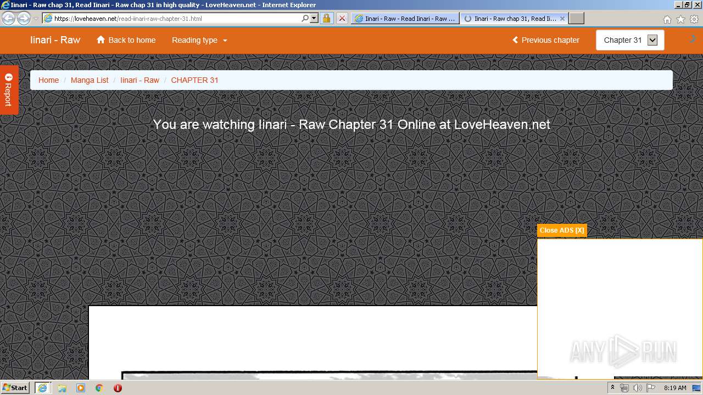This screenshot has height=395, width=703.
Task: Open the address bar dropdown arrow
Action: 314,18
